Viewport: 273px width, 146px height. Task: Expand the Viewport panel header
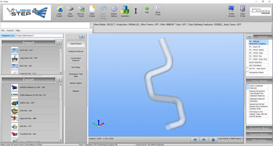pyautogui.click(x=262, y=37)
